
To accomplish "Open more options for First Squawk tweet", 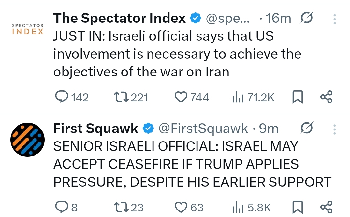I will pos(334,129).
